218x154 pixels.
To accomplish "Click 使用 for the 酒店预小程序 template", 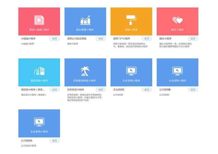I will pos(54,90).
